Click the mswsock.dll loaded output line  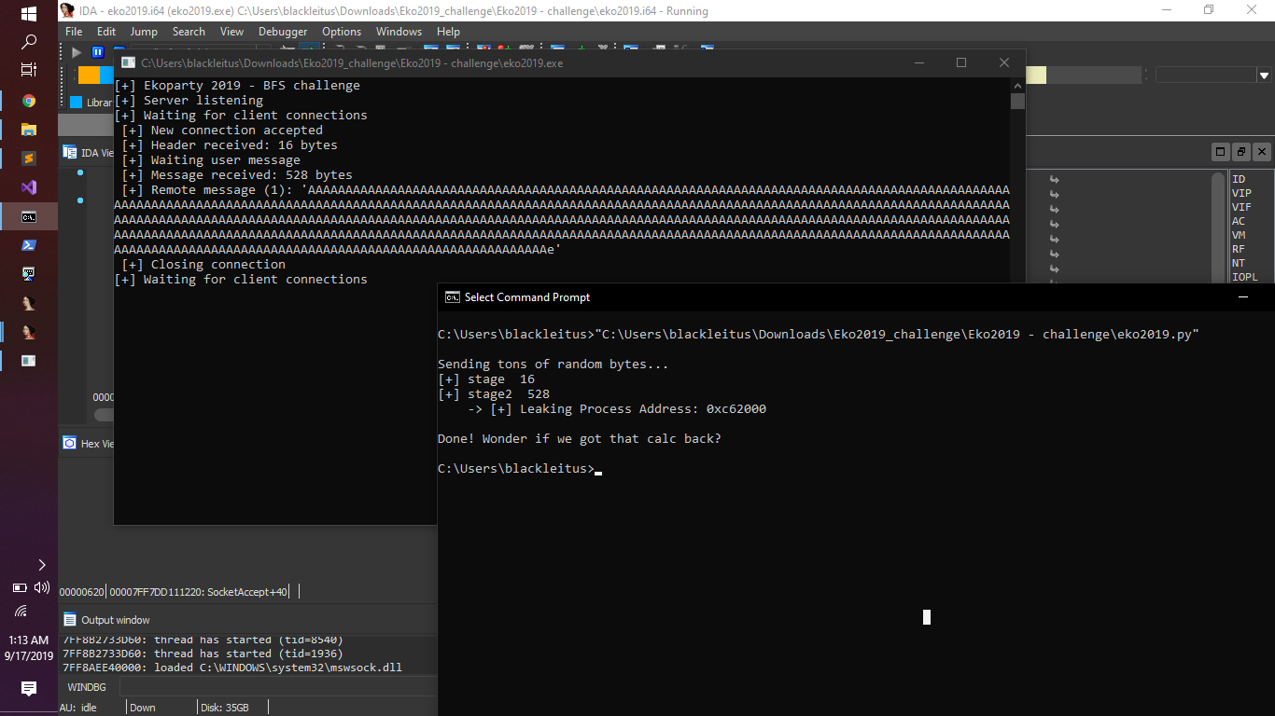(x=232, y=668)
